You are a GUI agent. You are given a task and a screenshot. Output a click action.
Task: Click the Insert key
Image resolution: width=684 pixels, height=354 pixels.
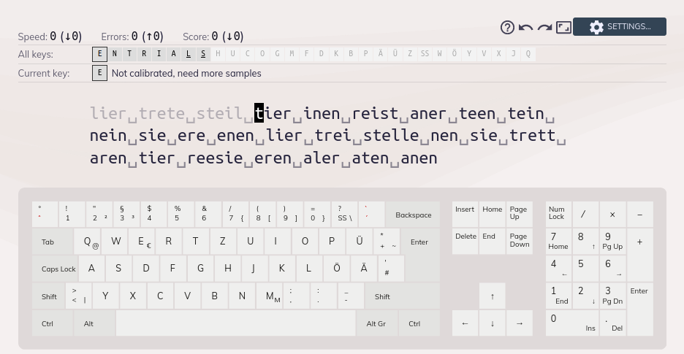(x=465, y=215)
